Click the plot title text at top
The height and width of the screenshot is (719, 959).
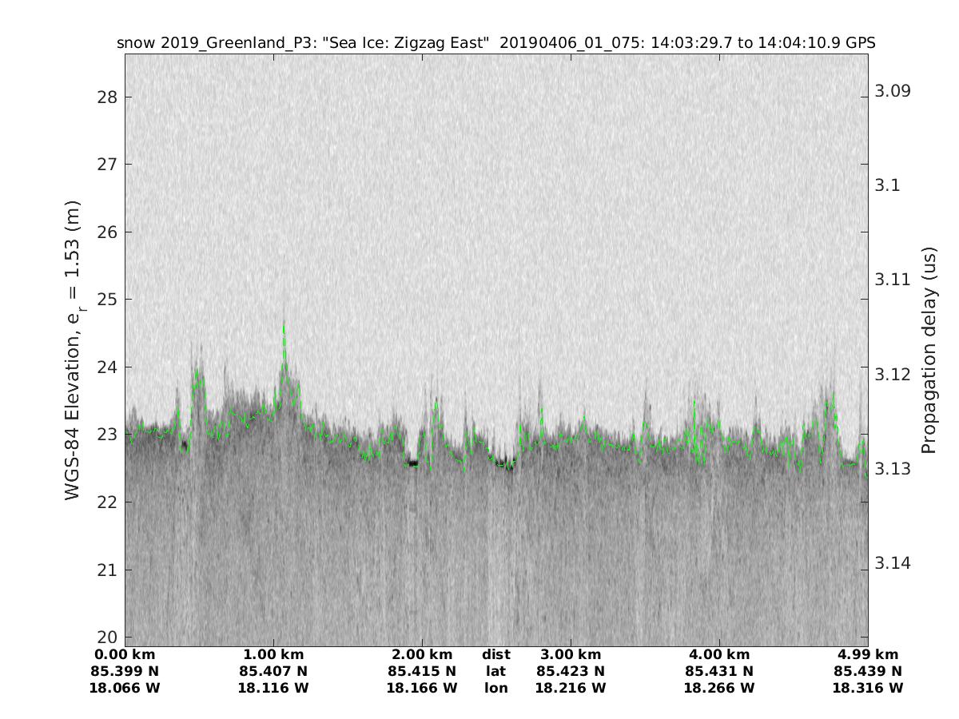click(495, 43)
